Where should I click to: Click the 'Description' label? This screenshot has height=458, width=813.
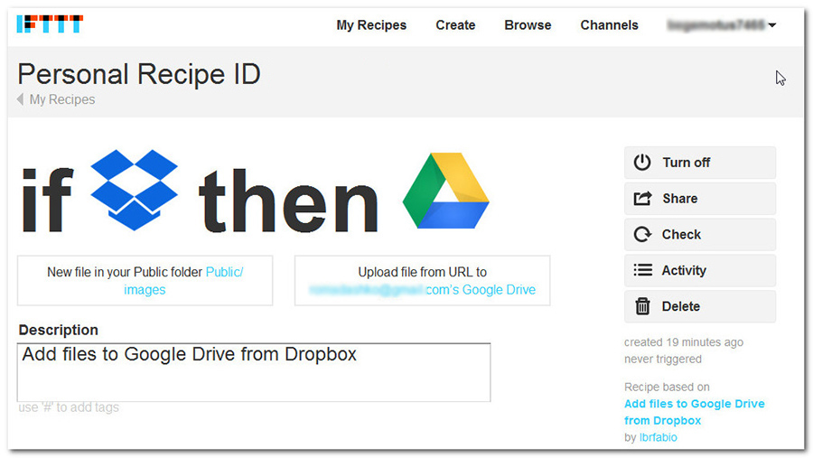58,330
